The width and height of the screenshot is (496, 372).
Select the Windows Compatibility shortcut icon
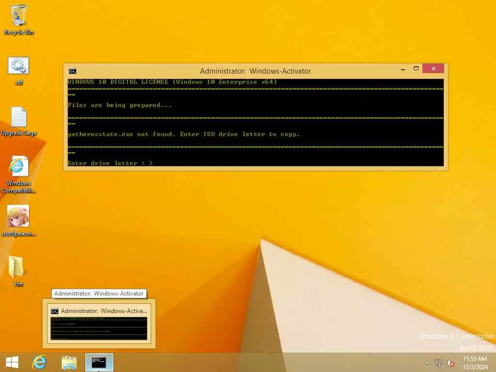click(18, 174)
